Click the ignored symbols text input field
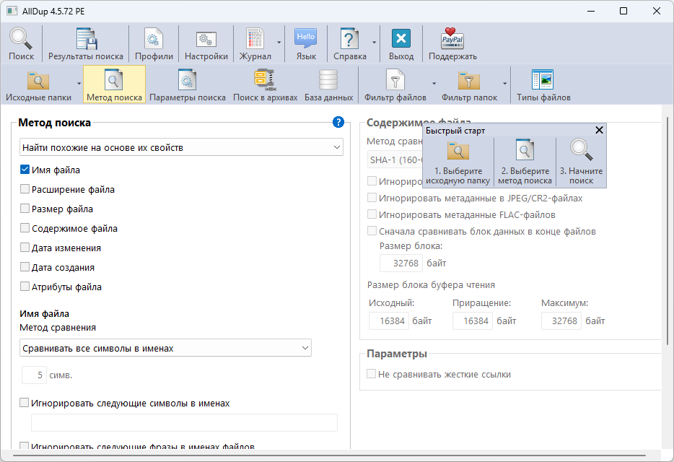Image resolution: width=674 pixels, height=462 pixels. [x=184, y=423]
